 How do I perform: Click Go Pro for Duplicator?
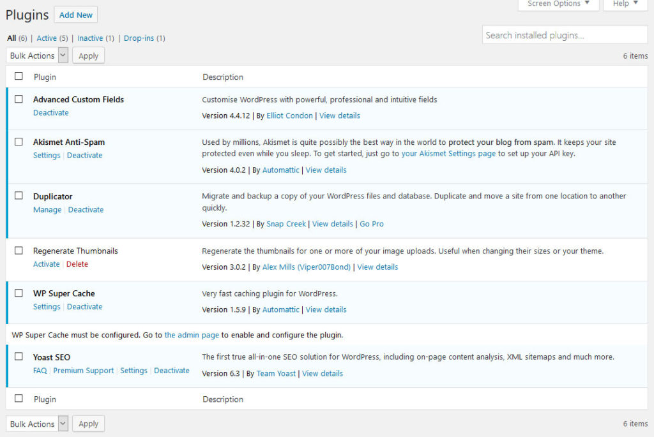click(x=370, y=223)
